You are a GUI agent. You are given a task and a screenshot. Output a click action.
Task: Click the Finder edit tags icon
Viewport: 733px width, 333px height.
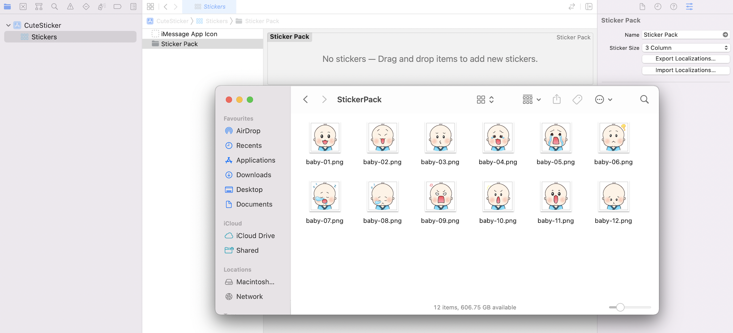click(577, 100)
